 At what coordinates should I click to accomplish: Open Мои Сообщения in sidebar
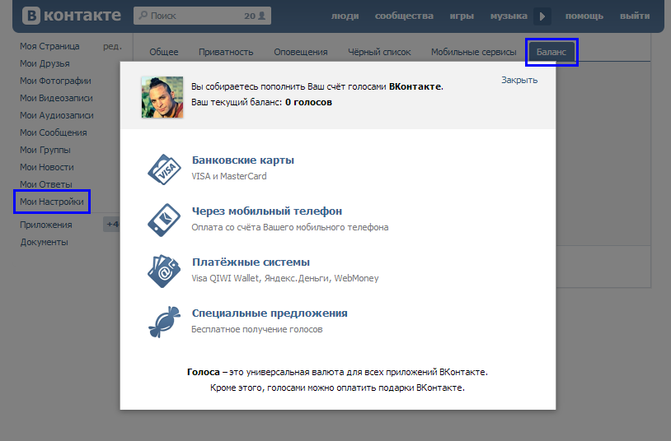[53, 133]
